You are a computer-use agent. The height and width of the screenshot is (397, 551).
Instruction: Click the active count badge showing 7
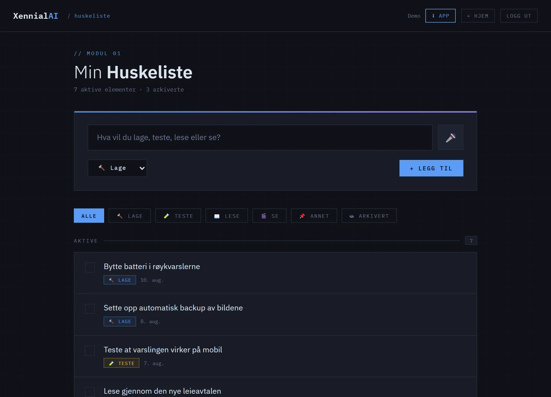pyautogui.click(x=471, y=241)
